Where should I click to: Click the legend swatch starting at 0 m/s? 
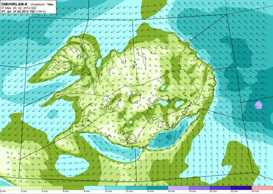click(x=10, y=188)
